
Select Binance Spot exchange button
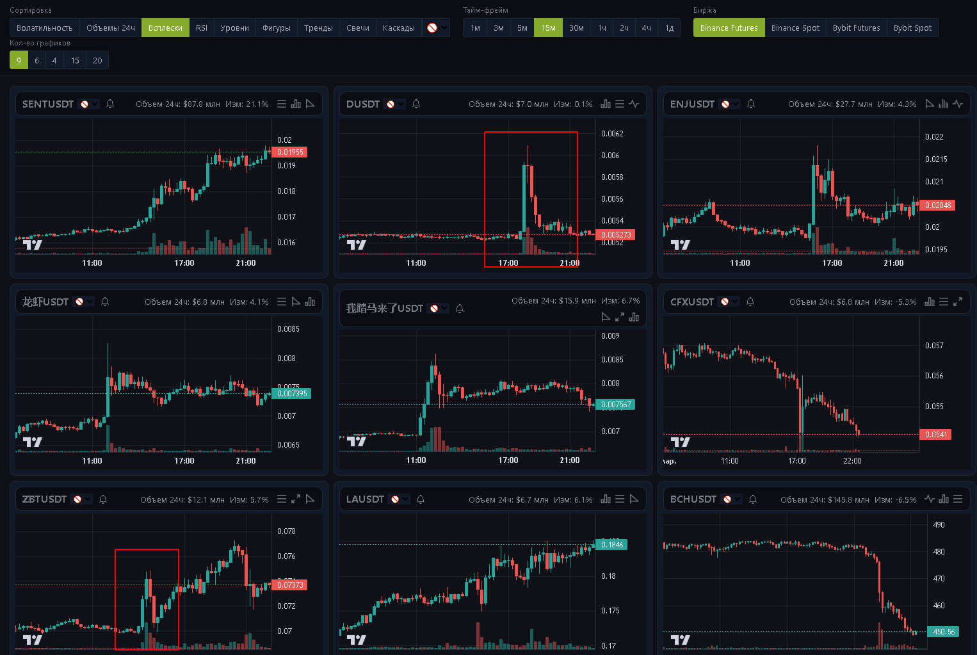pyautogui.click(x=795, y=28)
